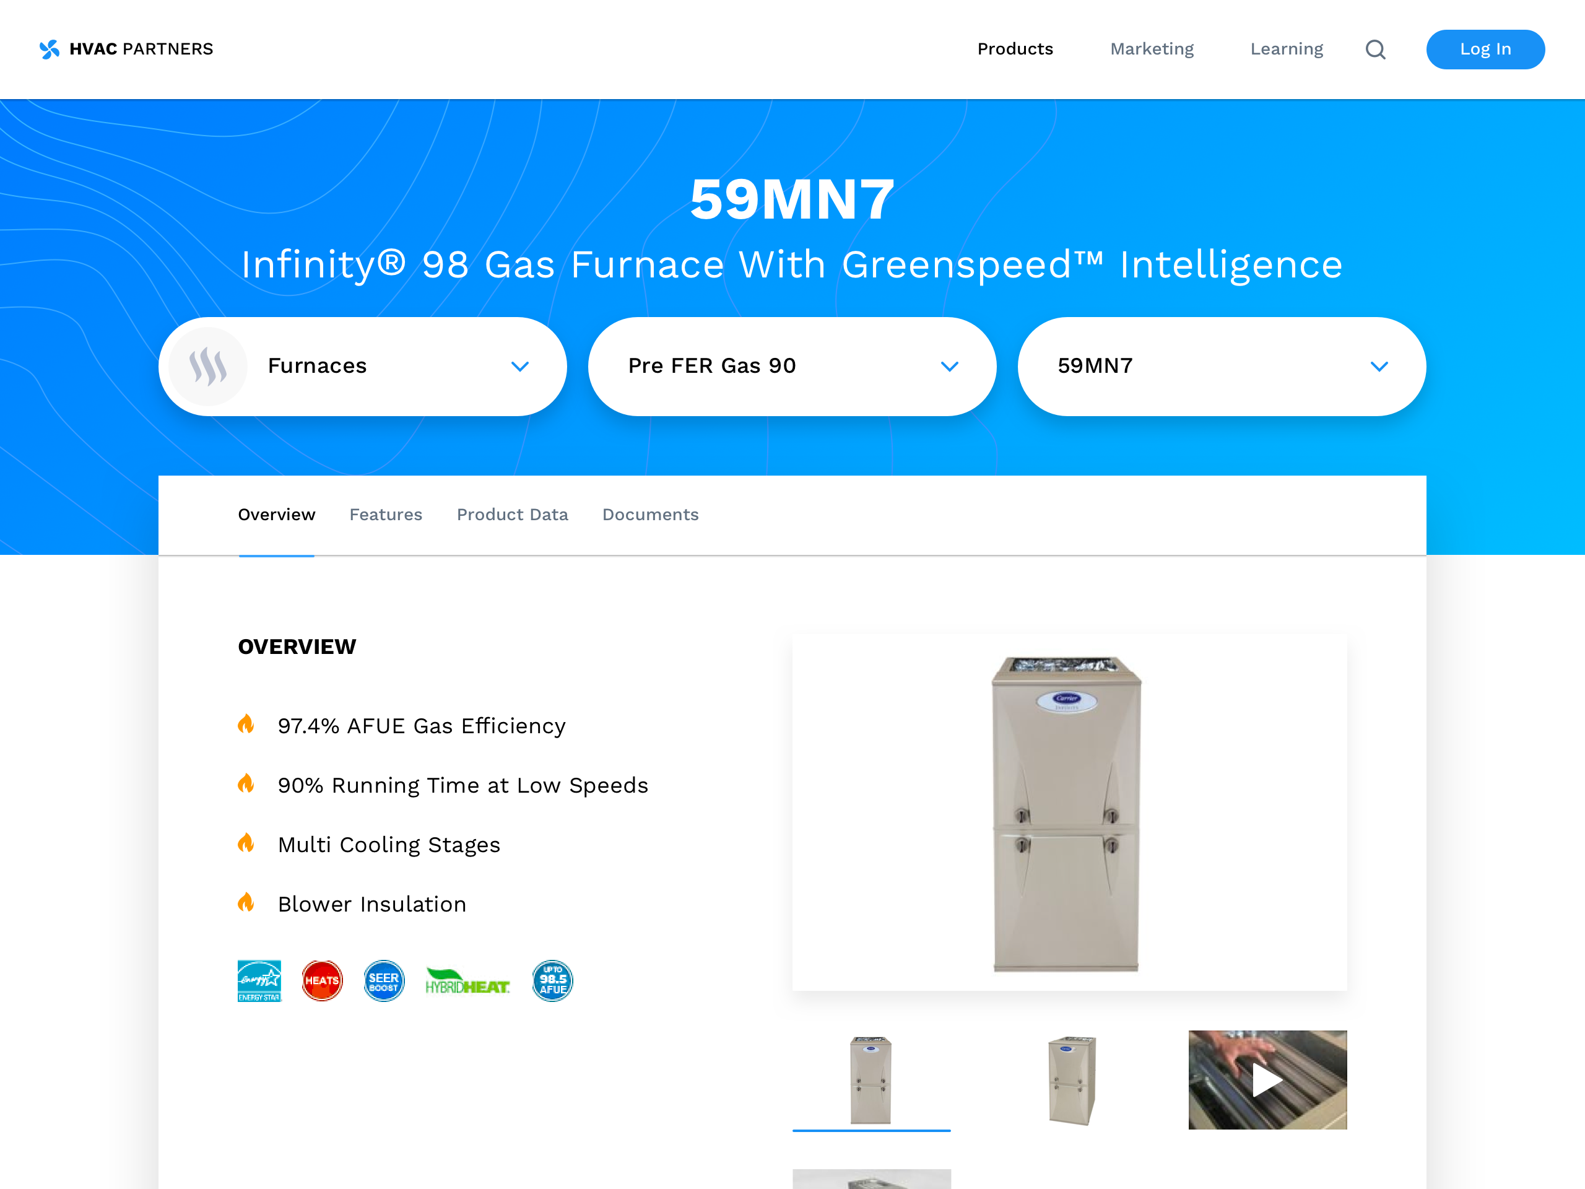Click the red HEATS badge icon
Screen dimensions: 1585x1189
[x=322, y=980]
